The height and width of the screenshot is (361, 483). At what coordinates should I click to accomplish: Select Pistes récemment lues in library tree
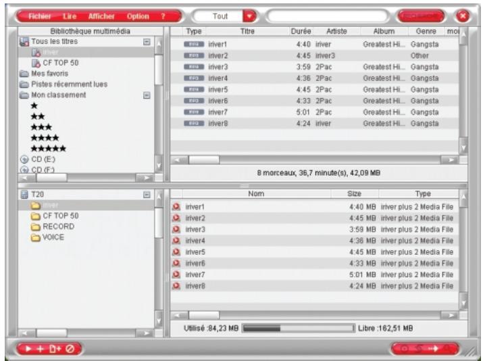70,84
